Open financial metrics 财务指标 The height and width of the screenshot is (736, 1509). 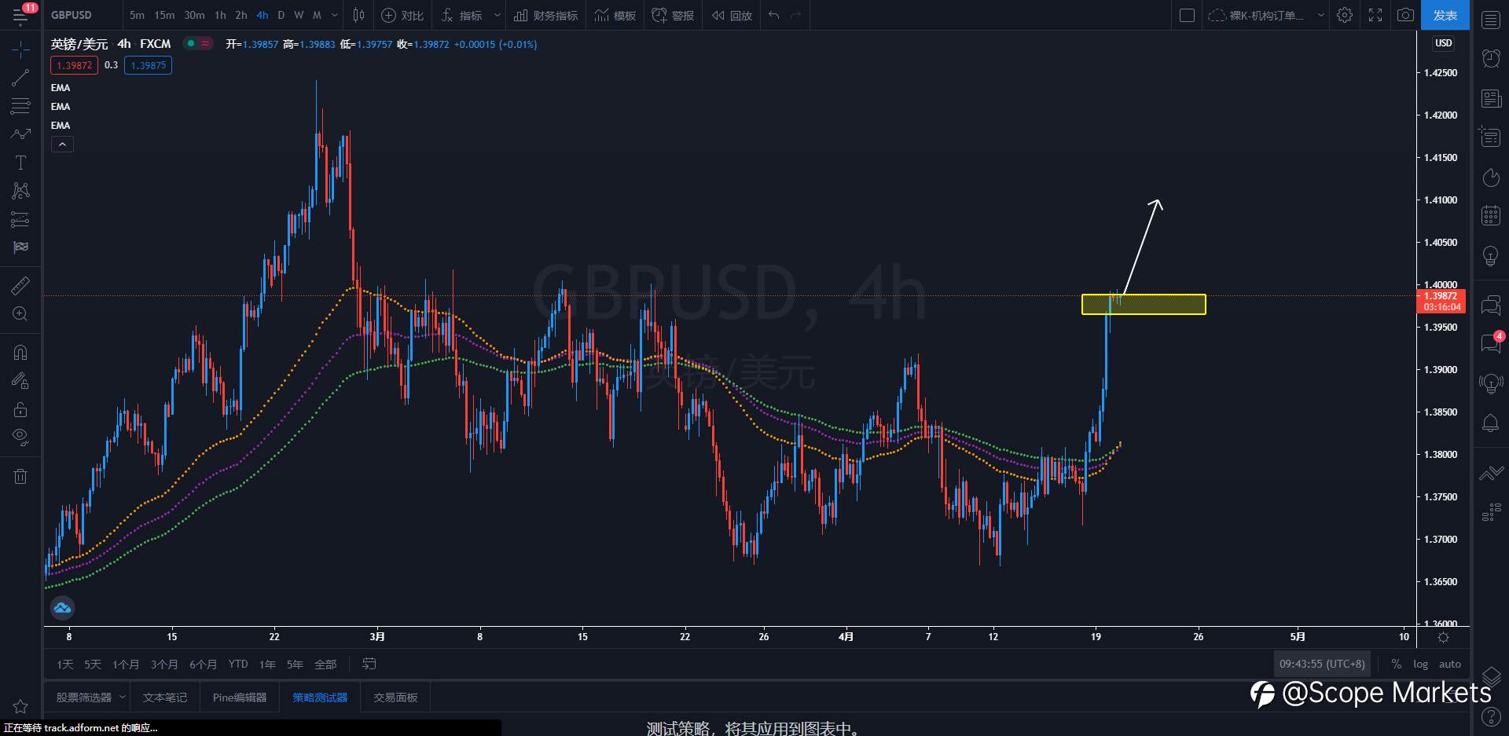click(546, 15)
